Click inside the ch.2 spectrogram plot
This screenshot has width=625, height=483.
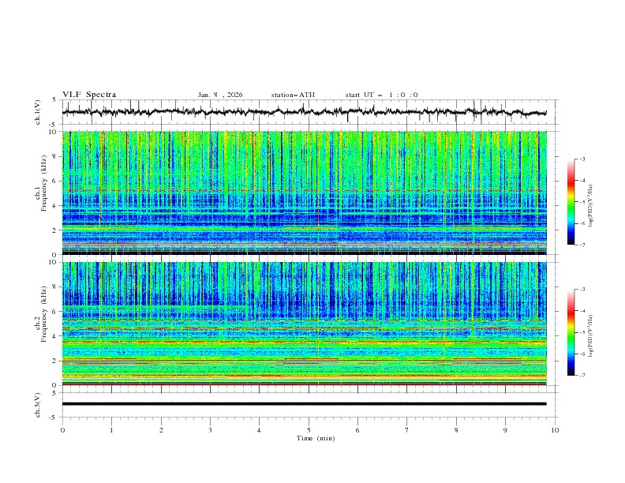(x=308, y=323)
